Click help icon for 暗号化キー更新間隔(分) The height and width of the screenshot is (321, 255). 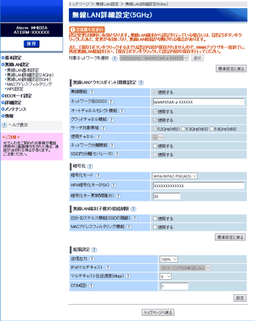118,196
